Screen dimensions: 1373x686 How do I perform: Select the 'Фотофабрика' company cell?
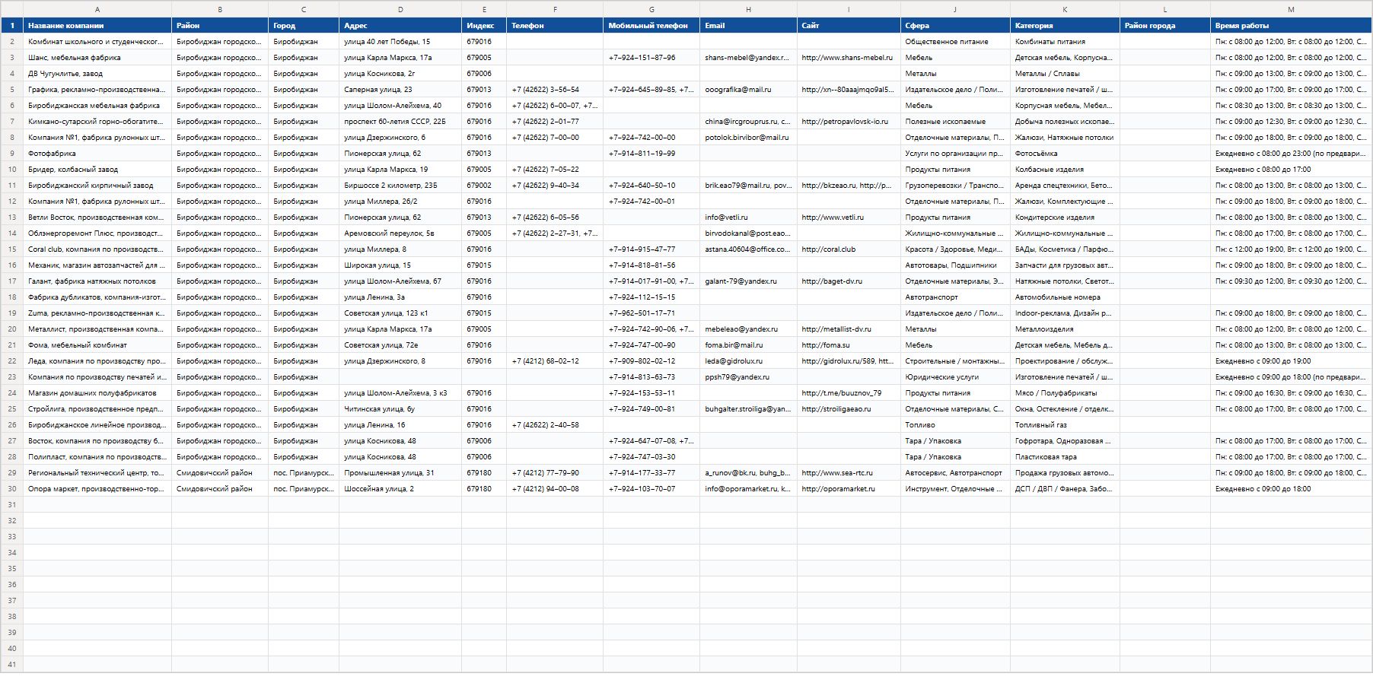(97, 153)
